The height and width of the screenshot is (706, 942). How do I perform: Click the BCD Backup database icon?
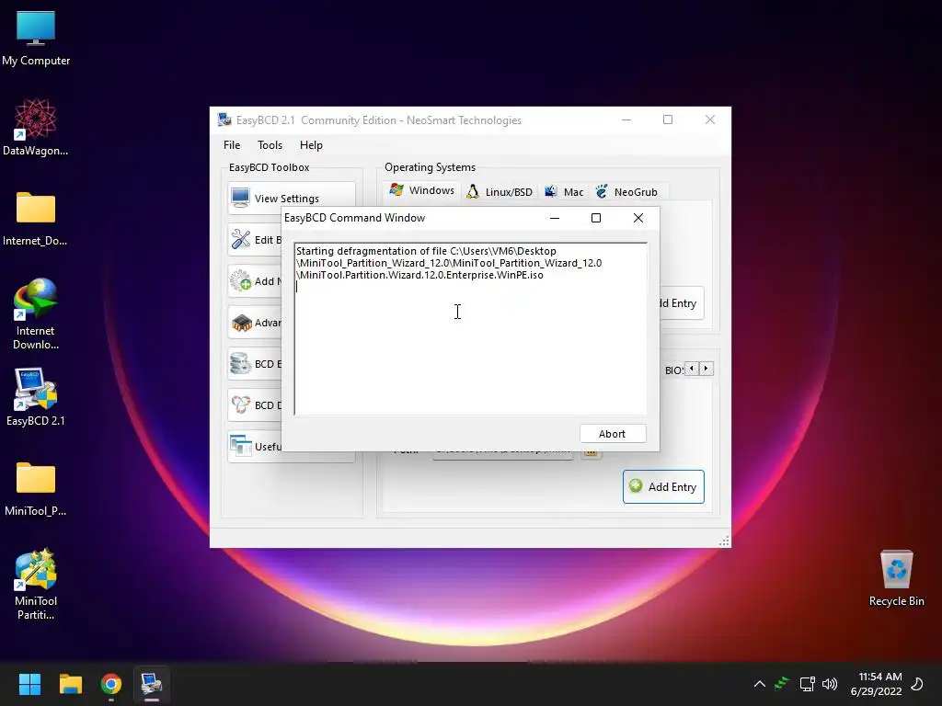pyautogui.click(x=241, y=363)
